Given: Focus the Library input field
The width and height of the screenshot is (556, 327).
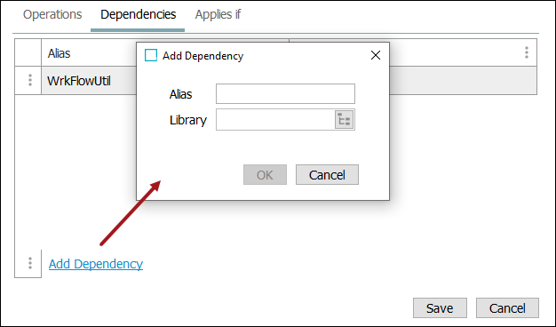Looking at the screenshot, I should 275,120.
